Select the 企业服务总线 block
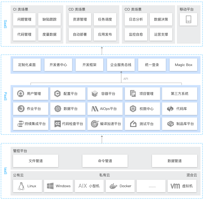This screenshot has height=201, width=204. [121, 65]
